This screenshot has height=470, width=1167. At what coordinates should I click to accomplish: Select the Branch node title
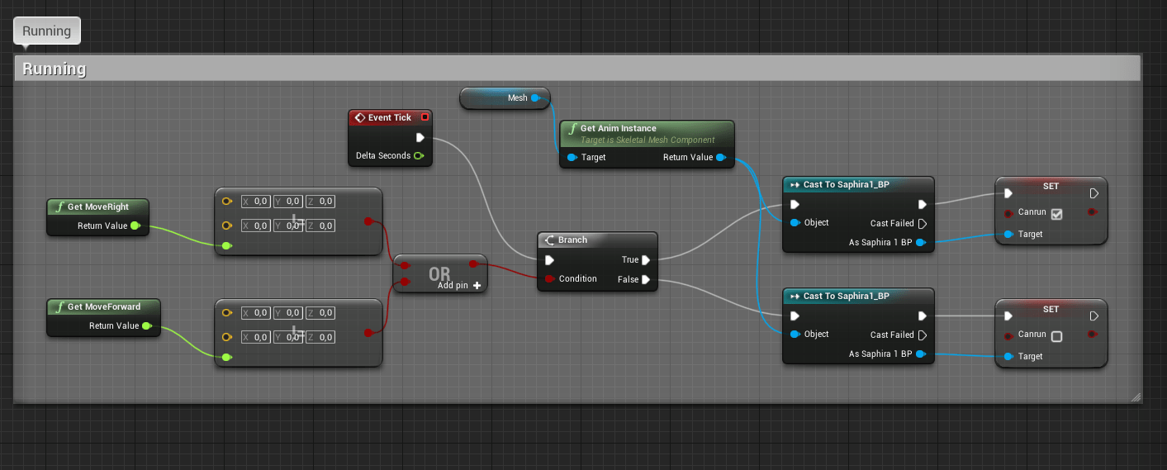(573, 240)
